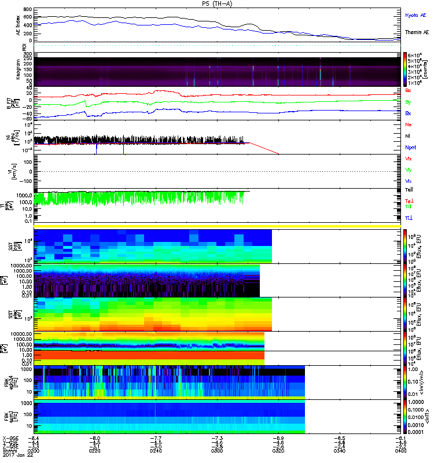Click the Keogram axis label

[x=19, y=69]
